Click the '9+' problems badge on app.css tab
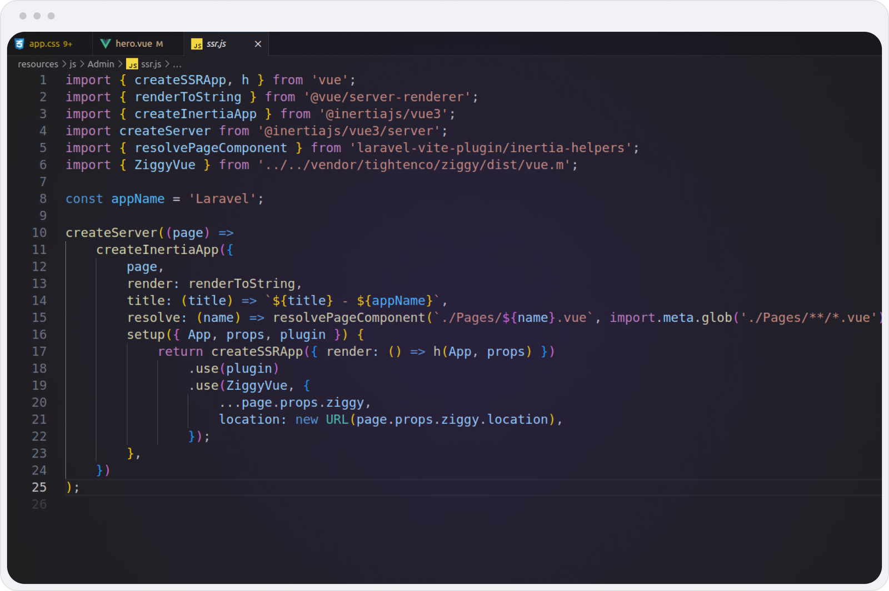This screenshot has height=591, width=889. point(68,44)
